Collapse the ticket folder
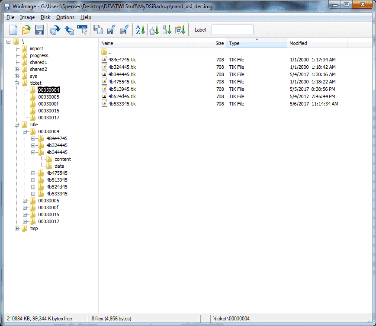 pos(16,83)
